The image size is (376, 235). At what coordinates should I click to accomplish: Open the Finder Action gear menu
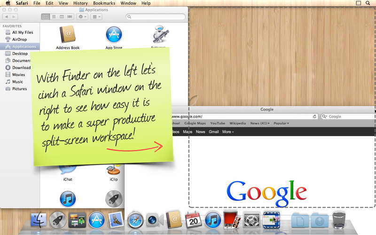[x=82, y=17]
